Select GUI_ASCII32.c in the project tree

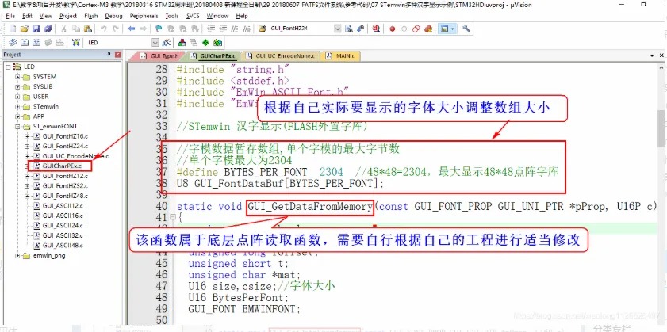coord(63,235)
